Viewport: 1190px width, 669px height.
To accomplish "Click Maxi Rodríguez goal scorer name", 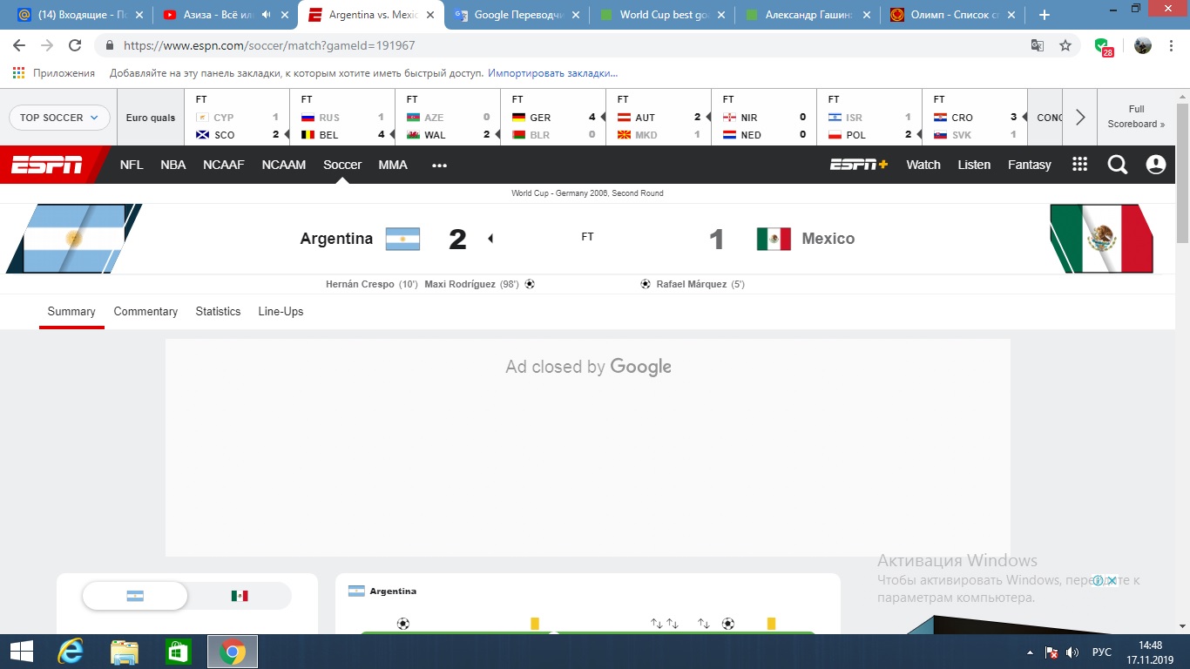I will [x=460, y=284].
